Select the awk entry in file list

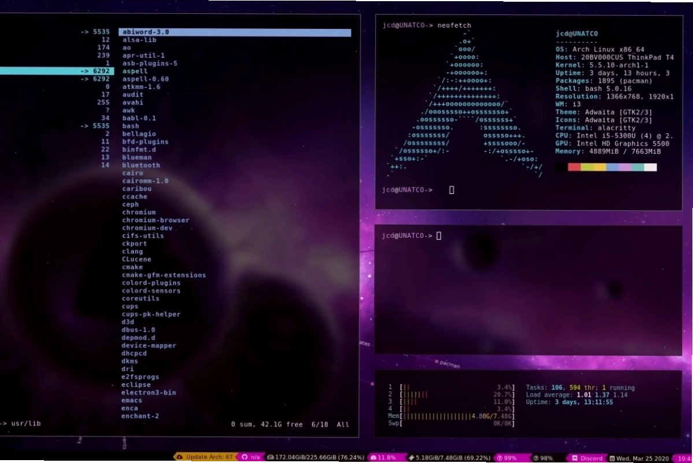pyautogui.click(x=129, y=110)
